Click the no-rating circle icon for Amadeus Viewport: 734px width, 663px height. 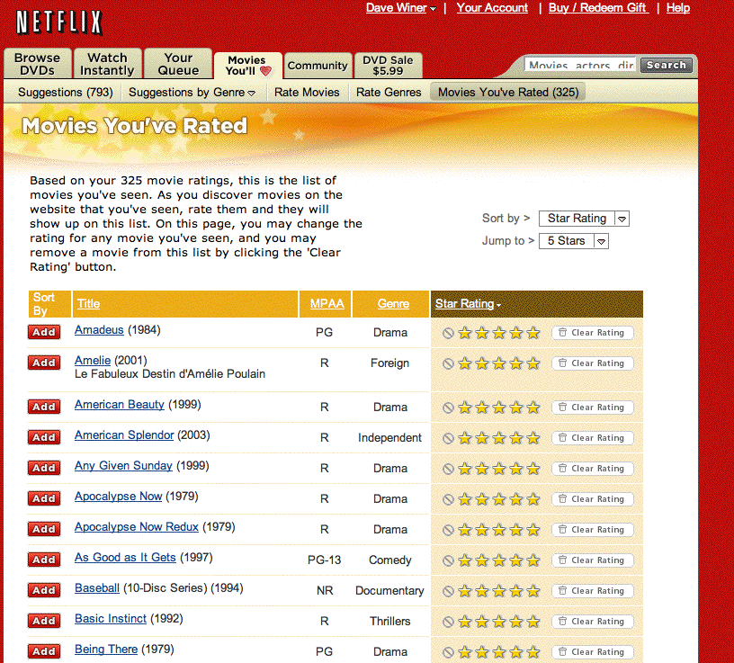click(448, 333)
